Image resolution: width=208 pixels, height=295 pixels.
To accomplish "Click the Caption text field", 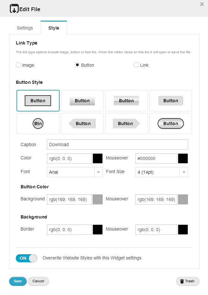I will pos(117,144).
